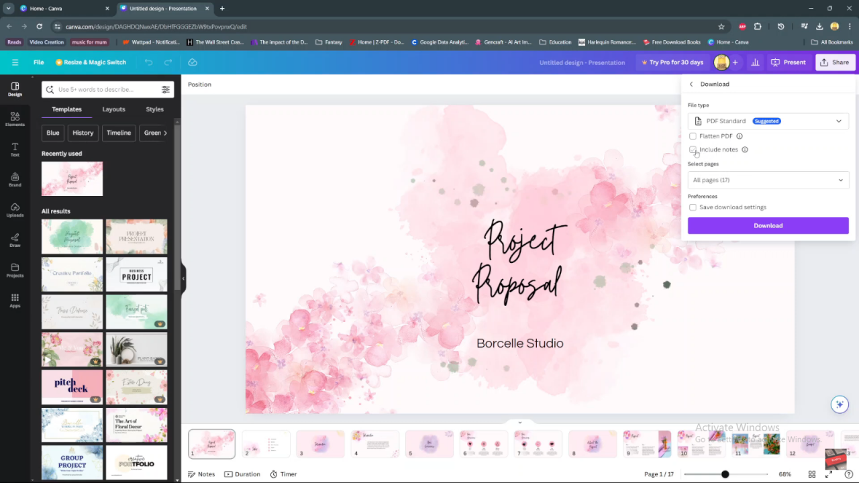Open the Elements sidebar panel

point(15,119)
